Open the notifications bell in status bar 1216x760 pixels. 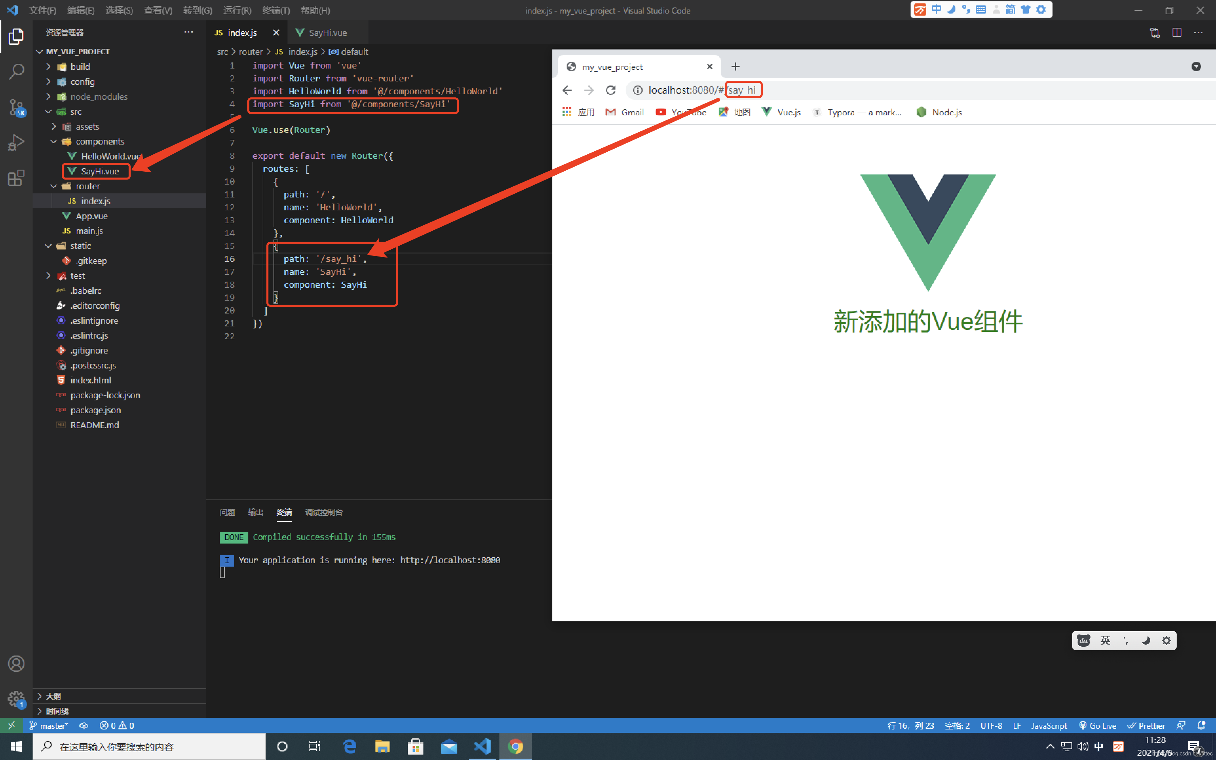point(1201,725)
